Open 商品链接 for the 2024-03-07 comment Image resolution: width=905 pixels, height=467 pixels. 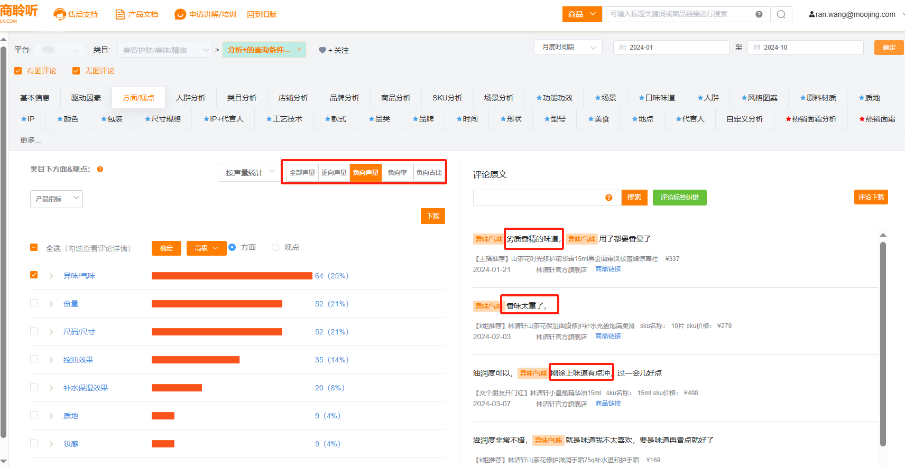coord(608,404)
